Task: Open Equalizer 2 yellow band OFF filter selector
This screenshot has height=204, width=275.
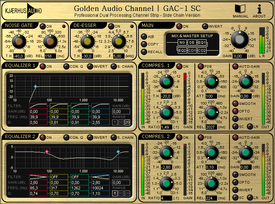Action: 59,177
